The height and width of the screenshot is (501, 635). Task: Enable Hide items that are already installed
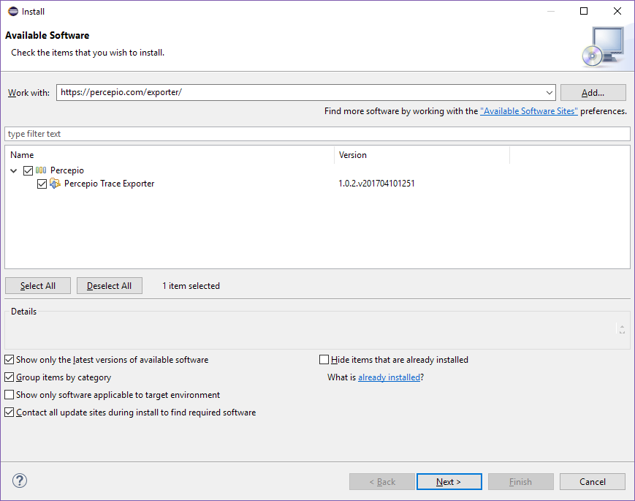coord(324,360)
